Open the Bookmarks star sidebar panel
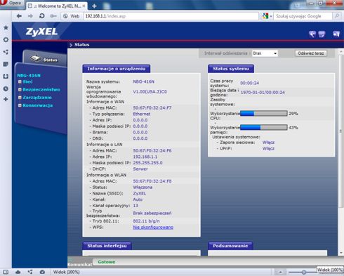The width and height of the screenshot is (344, 276). [x=6, y=27]
